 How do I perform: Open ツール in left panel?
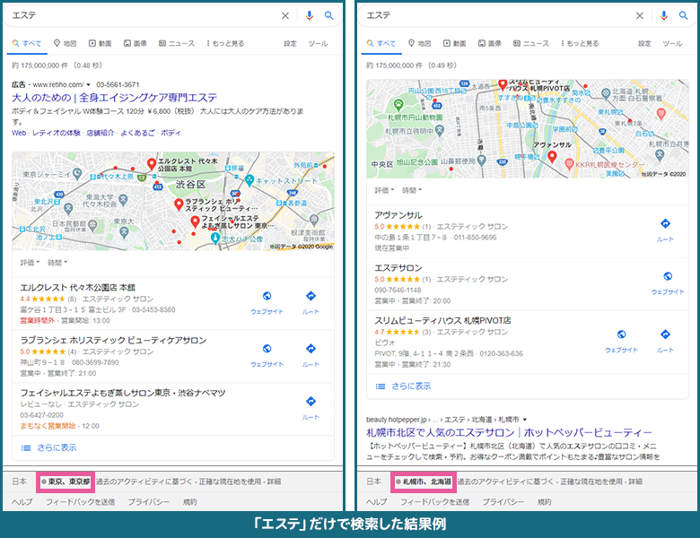click(x=318, y=43)
